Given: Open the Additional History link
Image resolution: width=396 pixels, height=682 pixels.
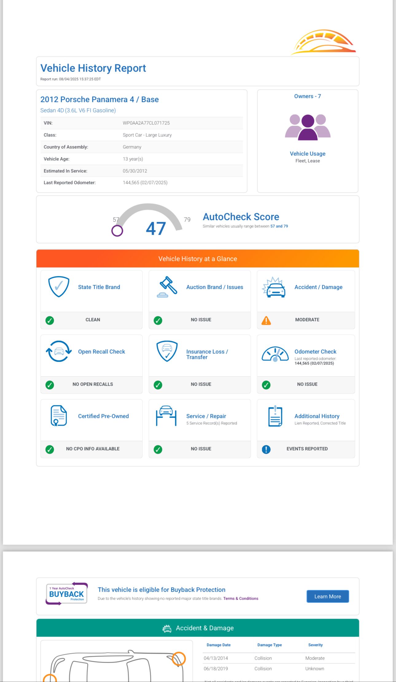Looking at the screenshot, I should (317, 416).
